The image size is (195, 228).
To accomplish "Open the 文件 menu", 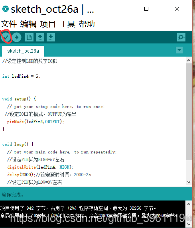I will coord(9,24).
